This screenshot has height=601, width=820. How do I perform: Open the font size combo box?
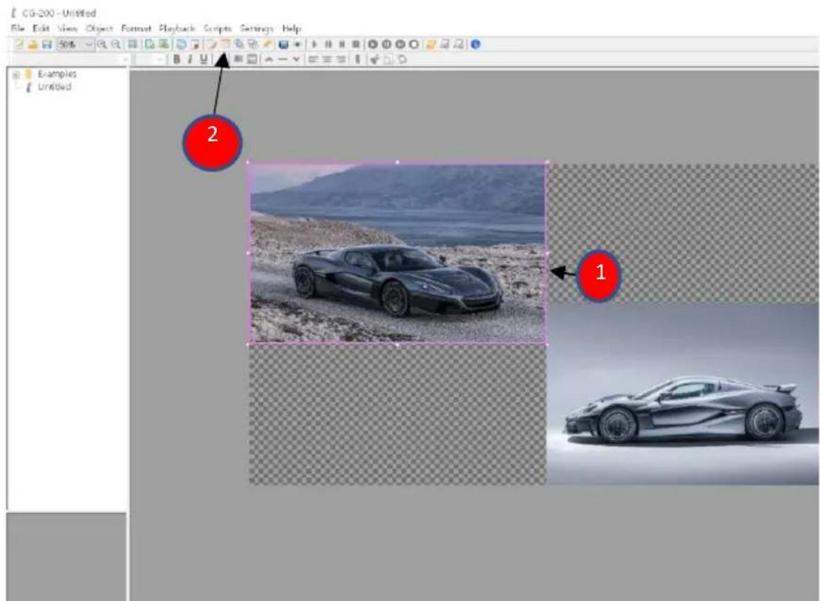coord(150,60)
